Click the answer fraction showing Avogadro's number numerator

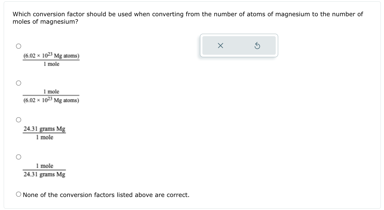point(51,60)
